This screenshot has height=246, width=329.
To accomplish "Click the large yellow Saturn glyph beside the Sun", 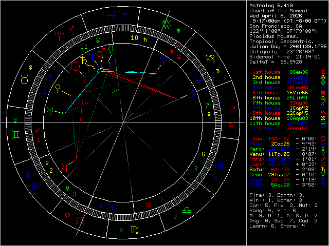I will pos(84,60).
